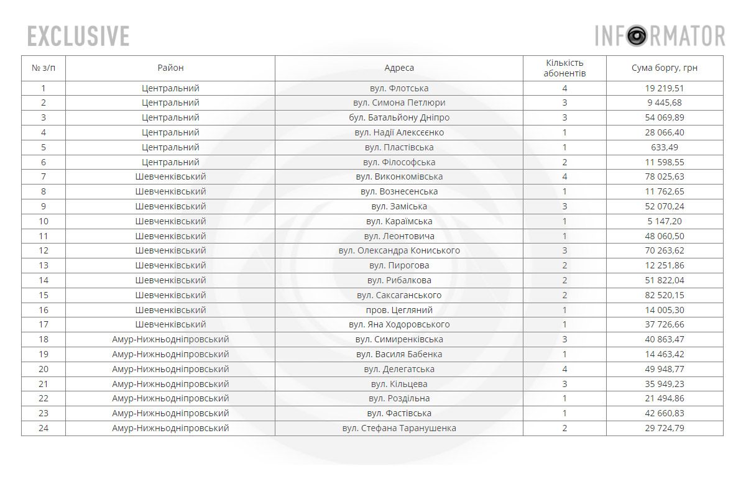Click the "Сума боргу, грн" header
746x497 pixels.
coord(665,68)
